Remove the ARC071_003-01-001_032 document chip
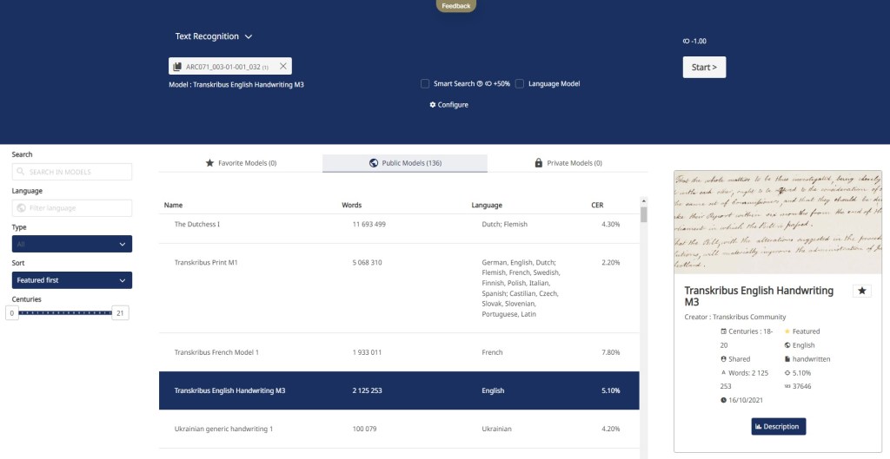The image size is (890, 459). (282, 66)
